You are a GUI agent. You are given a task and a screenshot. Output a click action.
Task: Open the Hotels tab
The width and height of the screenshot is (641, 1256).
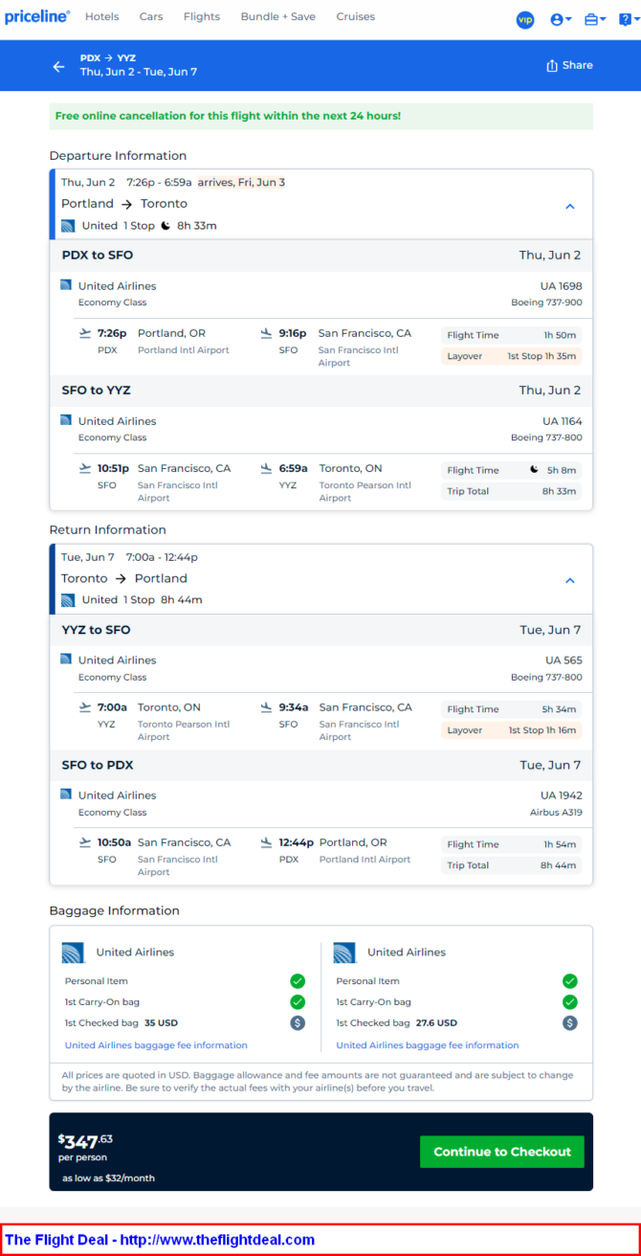click(101, 17)
